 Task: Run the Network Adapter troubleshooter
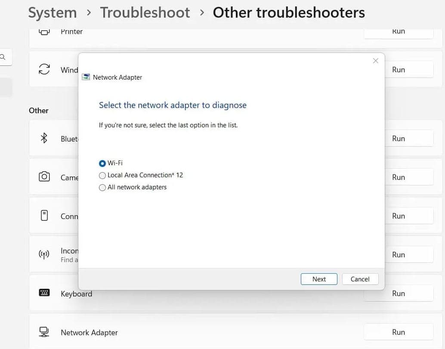pyautogui.click(x=398, y=332)
